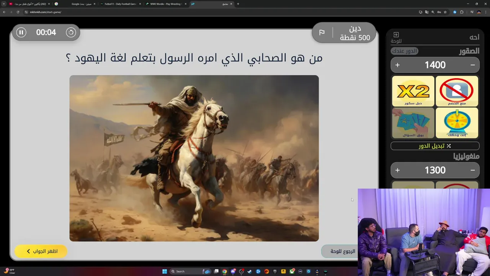Go back in browser history

(x=4, y=12)
